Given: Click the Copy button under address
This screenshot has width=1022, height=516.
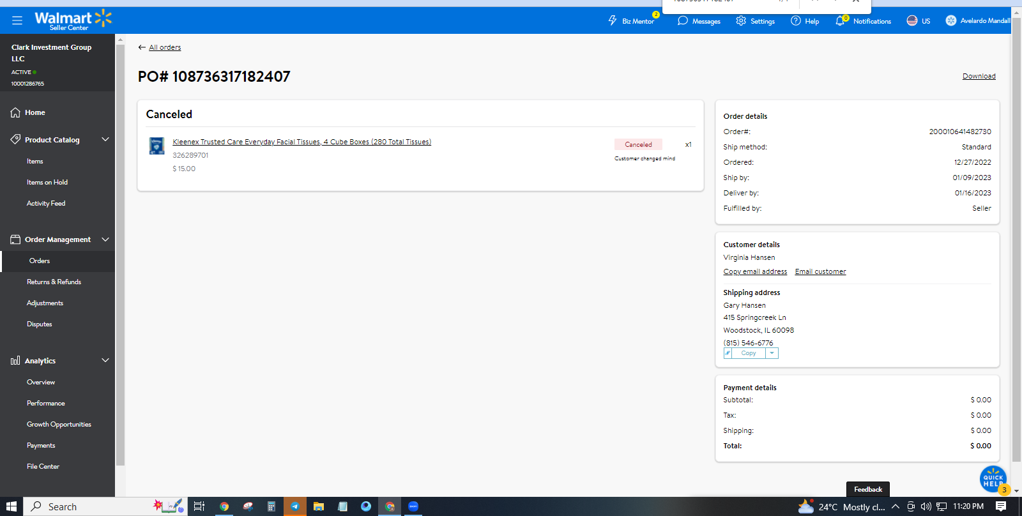Looking at the screenshot, I should [x=749, y=353].
